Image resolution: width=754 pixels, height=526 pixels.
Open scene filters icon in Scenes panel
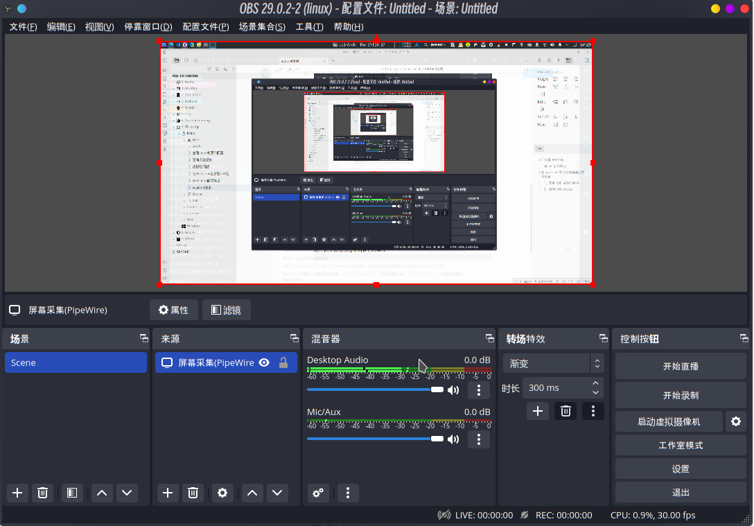pyautogui.click(x=71, y=493)
